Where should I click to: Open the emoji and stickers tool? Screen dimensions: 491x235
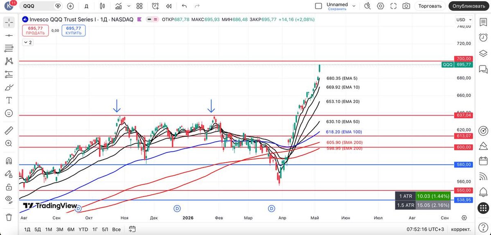(9, 113)
